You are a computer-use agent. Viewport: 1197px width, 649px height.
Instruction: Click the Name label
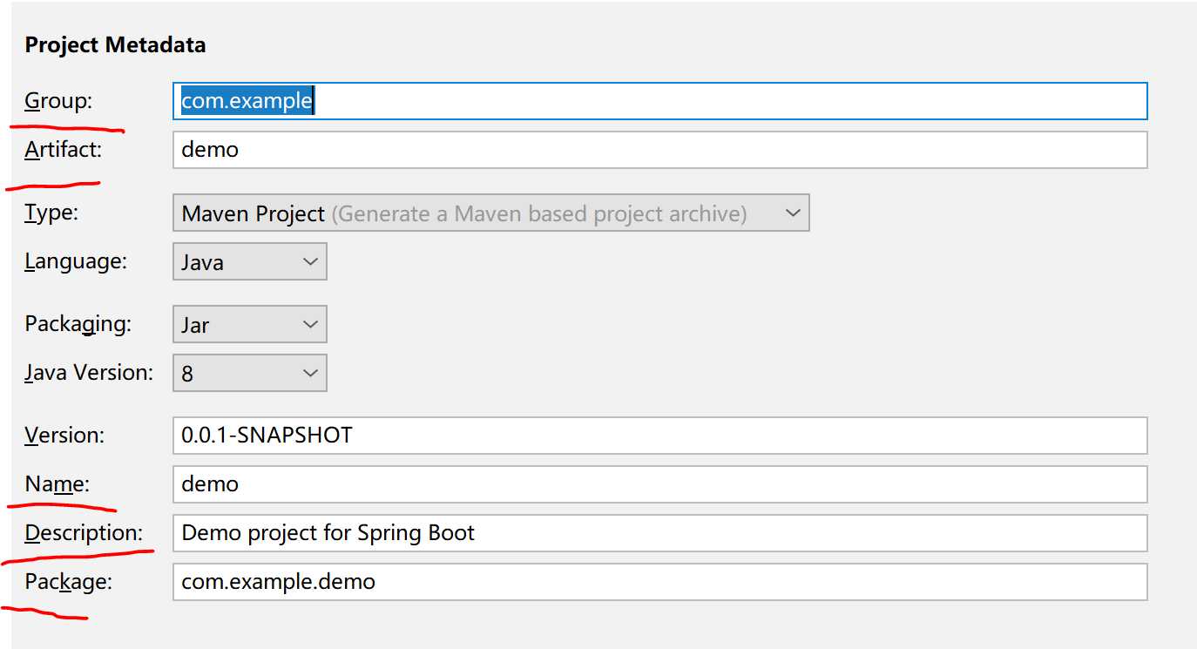point(57,484)
